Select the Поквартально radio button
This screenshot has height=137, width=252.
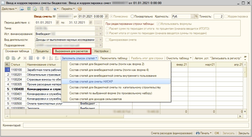click(x=132, y=16)
